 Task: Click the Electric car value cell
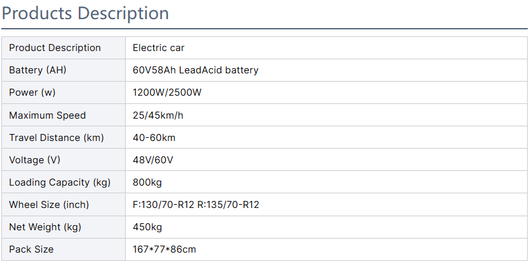[x=326, y=48]
